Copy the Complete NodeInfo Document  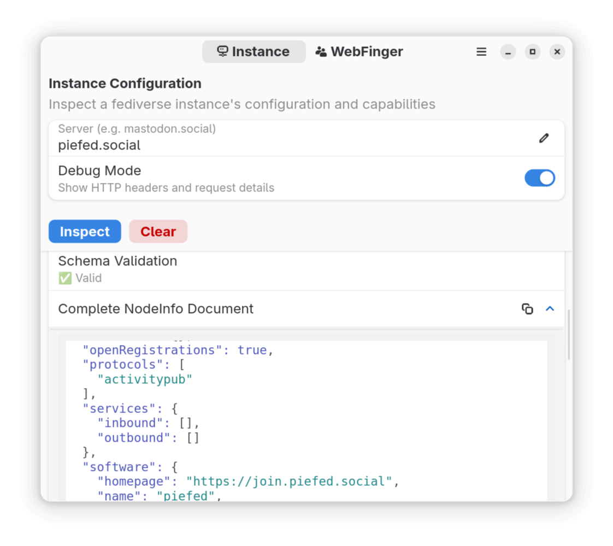[x=527, y=309]
